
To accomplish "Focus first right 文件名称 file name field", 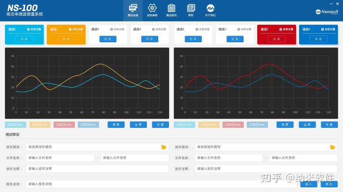I will 229,158.
